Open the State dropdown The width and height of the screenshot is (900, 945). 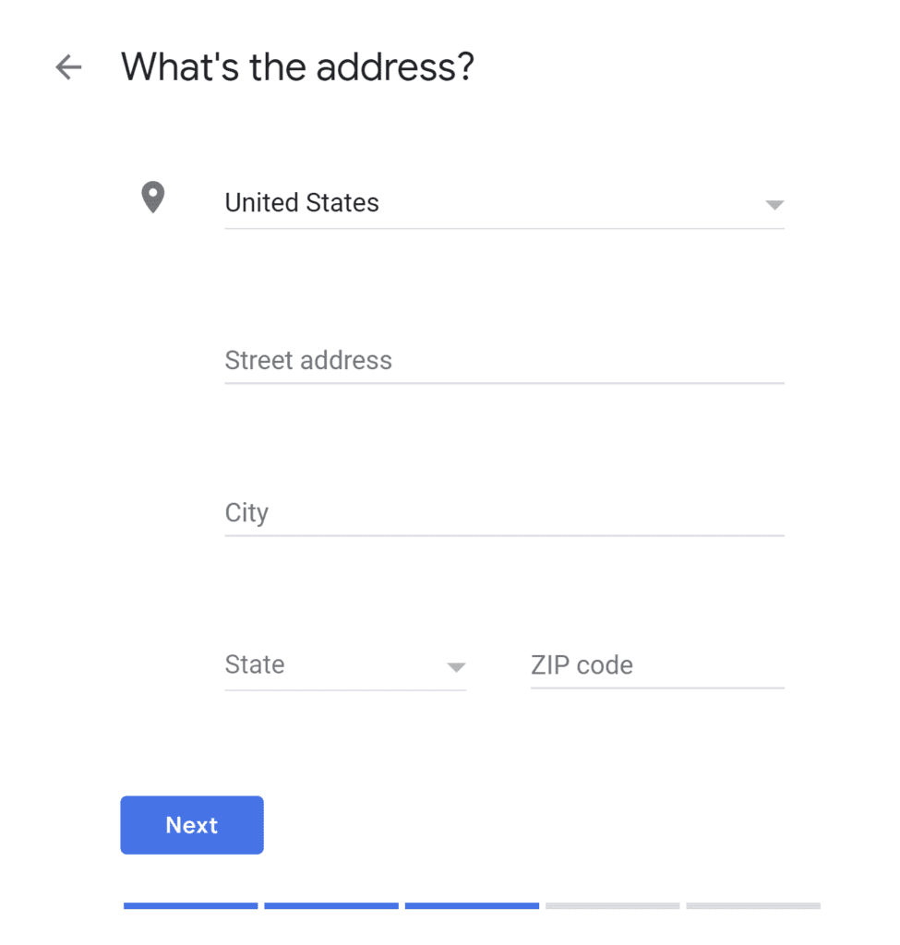[345, 665]
